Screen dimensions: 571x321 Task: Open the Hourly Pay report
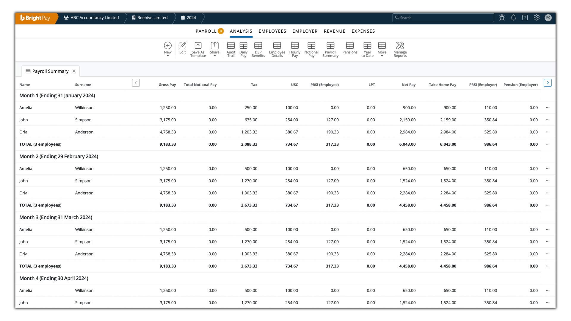pos(295,49)
